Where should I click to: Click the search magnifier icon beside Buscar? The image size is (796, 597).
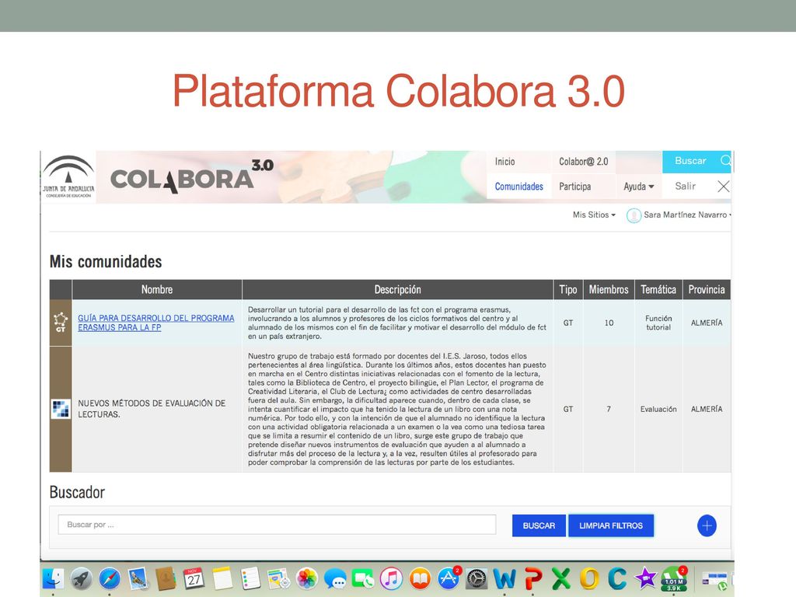pos(725,160)
